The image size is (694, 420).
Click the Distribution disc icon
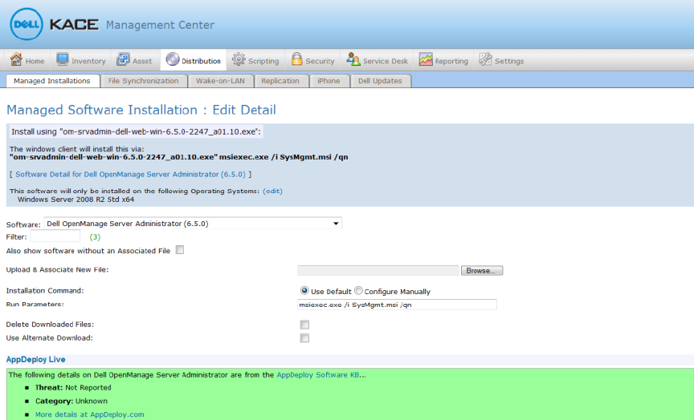173,59
